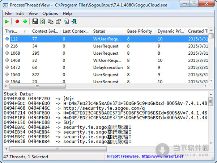Sort by Context Switches column header

[x=45, y=31]
